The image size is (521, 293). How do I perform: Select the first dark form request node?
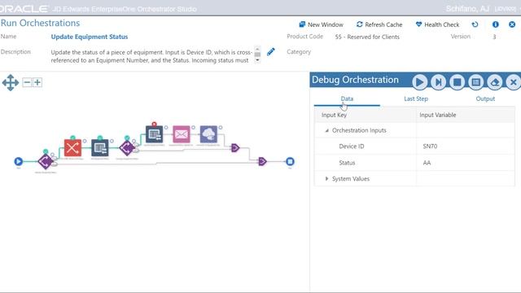(100, 148)
